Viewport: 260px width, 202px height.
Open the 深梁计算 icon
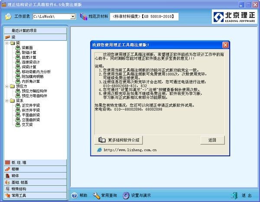18,67
